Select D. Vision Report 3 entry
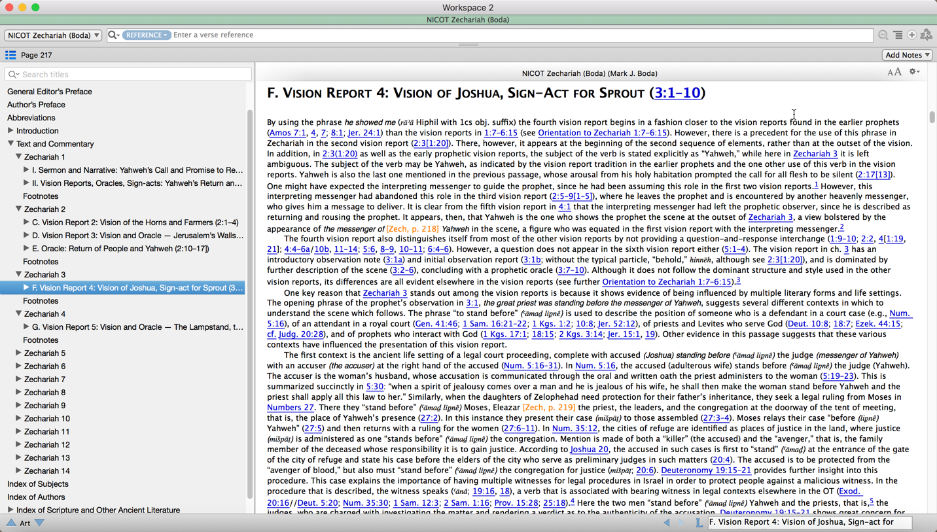The height and width of the screenshot is (532, 937). [137, 236]
